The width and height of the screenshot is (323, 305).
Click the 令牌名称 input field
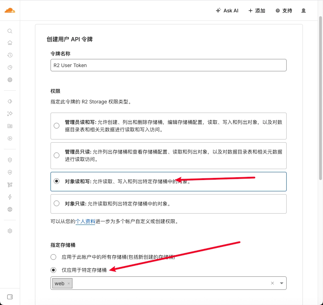(x=168, y=65)
